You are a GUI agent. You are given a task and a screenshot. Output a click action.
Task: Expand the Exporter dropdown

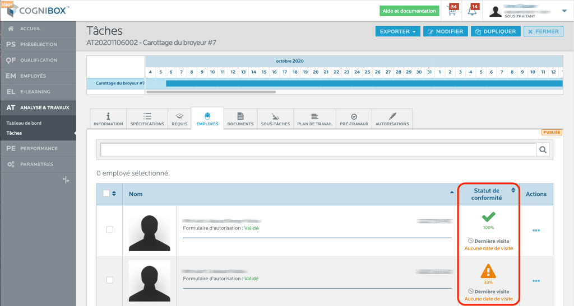click(397, 32)
